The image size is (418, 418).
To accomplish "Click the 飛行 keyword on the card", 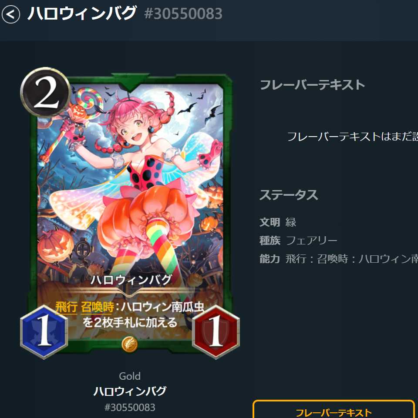I will [66, 307].
